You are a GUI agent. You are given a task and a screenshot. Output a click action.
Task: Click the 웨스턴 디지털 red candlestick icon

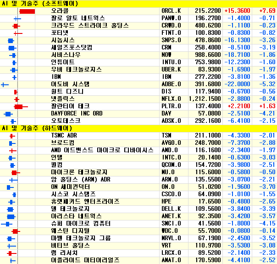point(16,231)
